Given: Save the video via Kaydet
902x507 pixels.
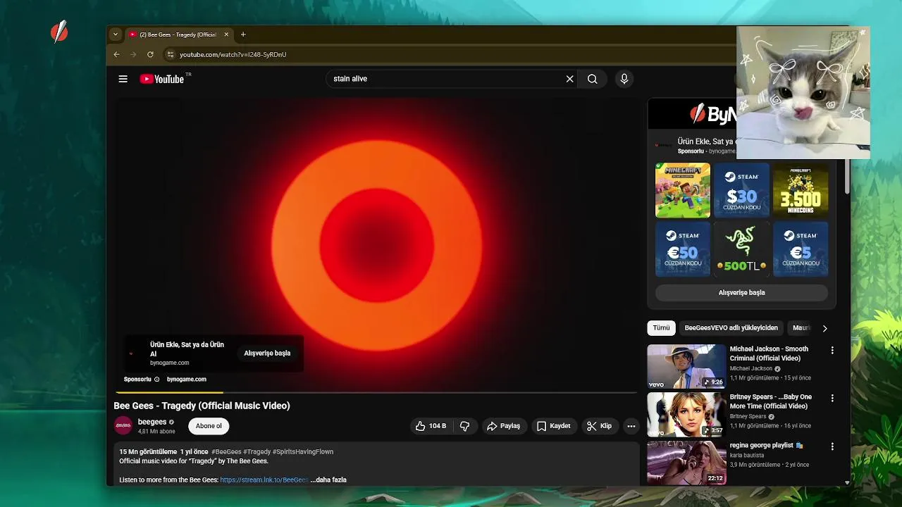Looking at the screenshot, I should (x=553, y=426).
